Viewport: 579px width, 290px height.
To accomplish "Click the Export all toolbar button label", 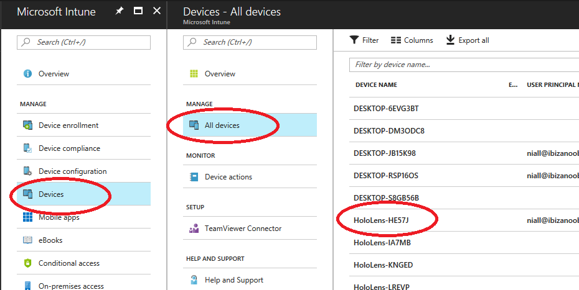I will point(474,40).
